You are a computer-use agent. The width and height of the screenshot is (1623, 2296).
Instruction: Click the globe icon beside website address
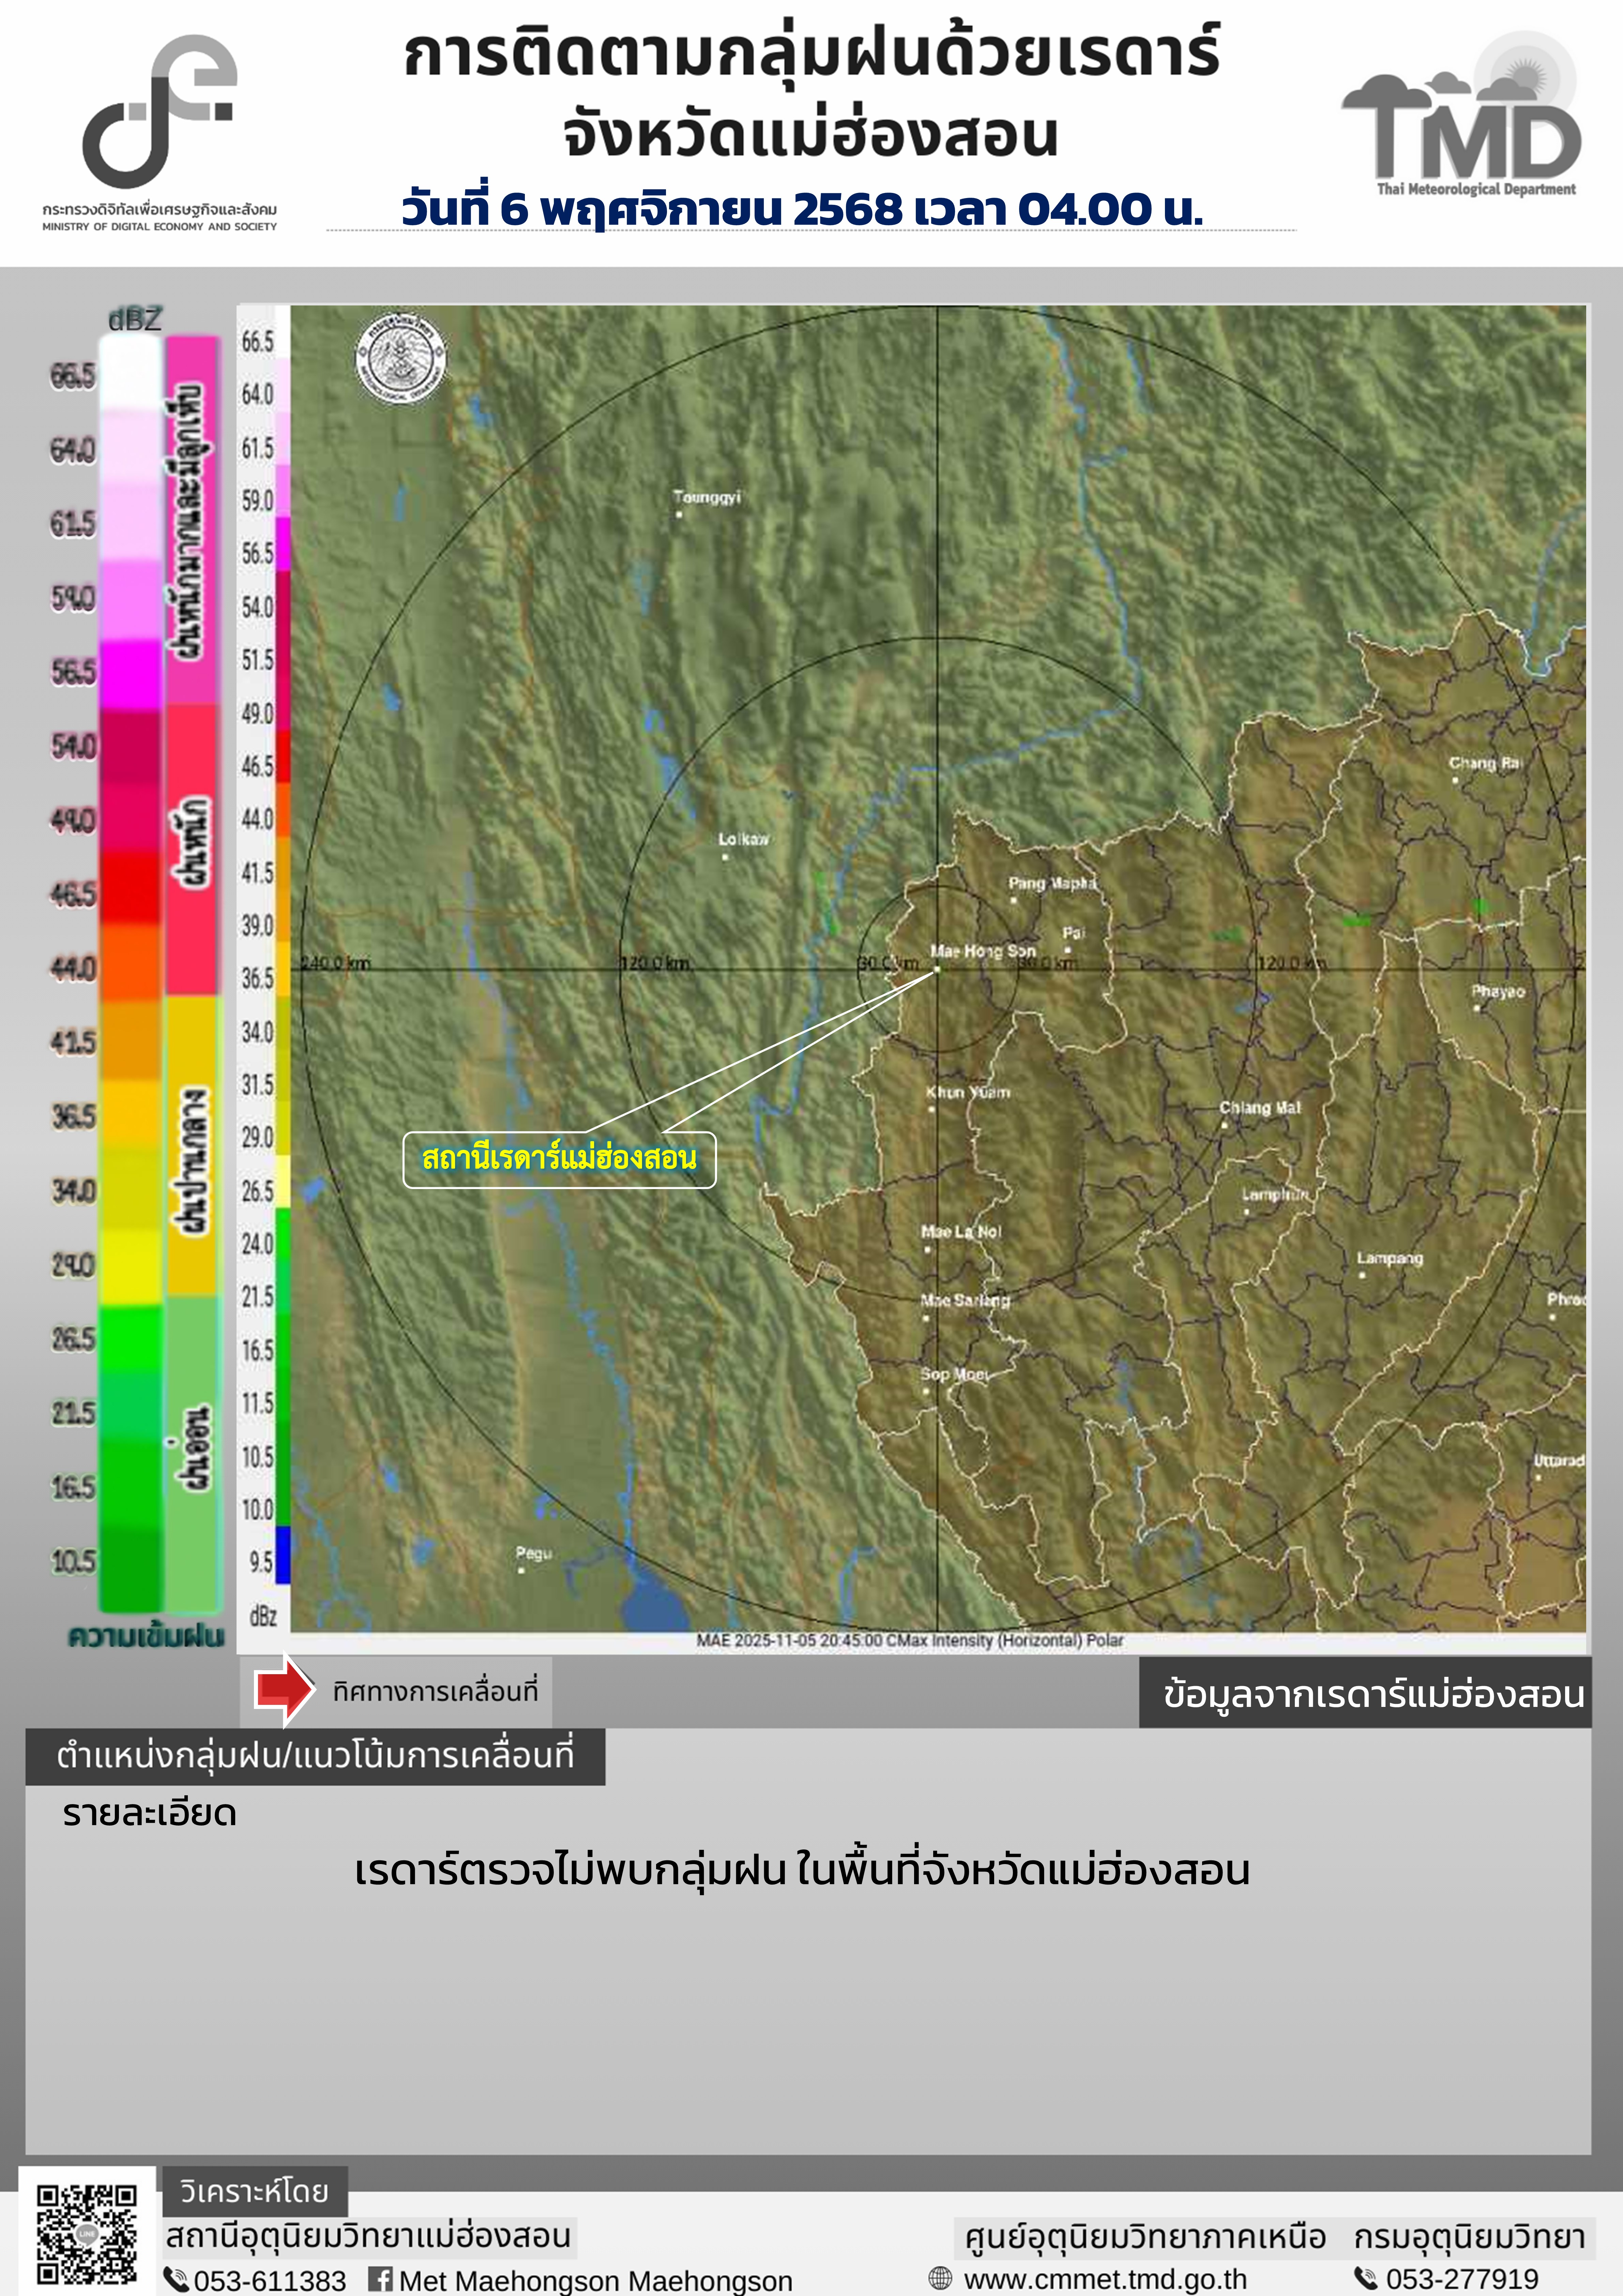[940, 2278]
